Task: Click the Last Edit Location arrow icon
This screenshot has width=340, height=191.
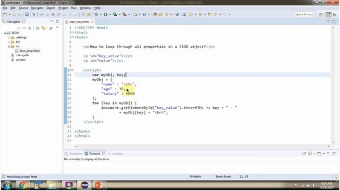Action: pyautogui.click(x=210, y=14)
